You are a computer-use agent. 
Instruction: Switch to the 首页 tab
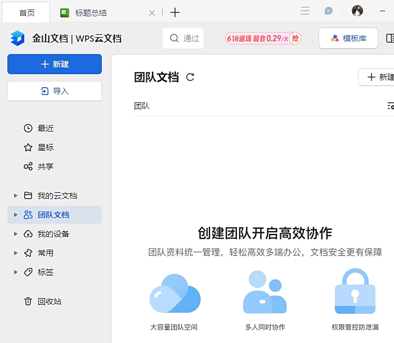click(x=26, y=12)
